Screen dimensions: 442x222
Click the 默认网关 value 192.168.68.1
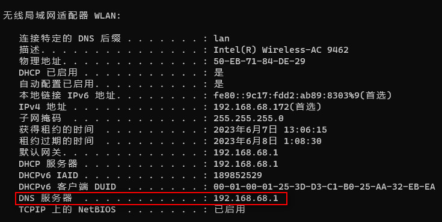[x=246, y=152]
